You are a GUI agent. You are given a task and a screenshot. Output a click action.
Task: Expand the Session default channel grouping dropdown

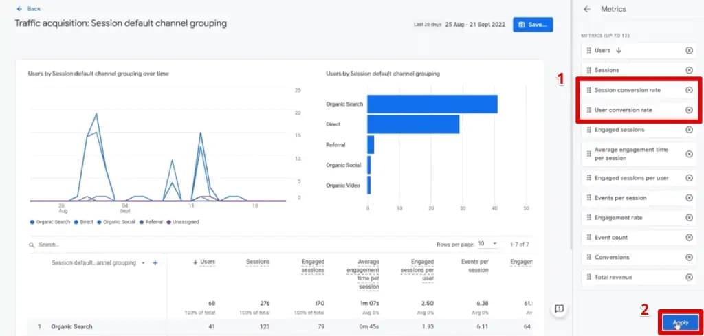[143, 262]
